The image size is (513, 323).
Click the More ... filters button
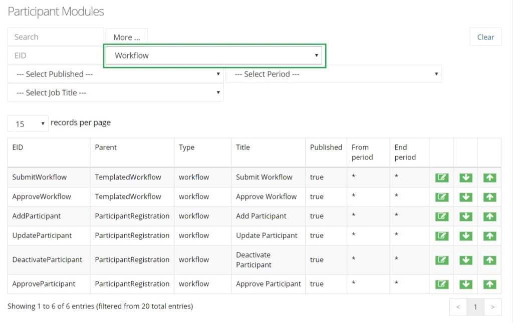click(x=127, y=37)
